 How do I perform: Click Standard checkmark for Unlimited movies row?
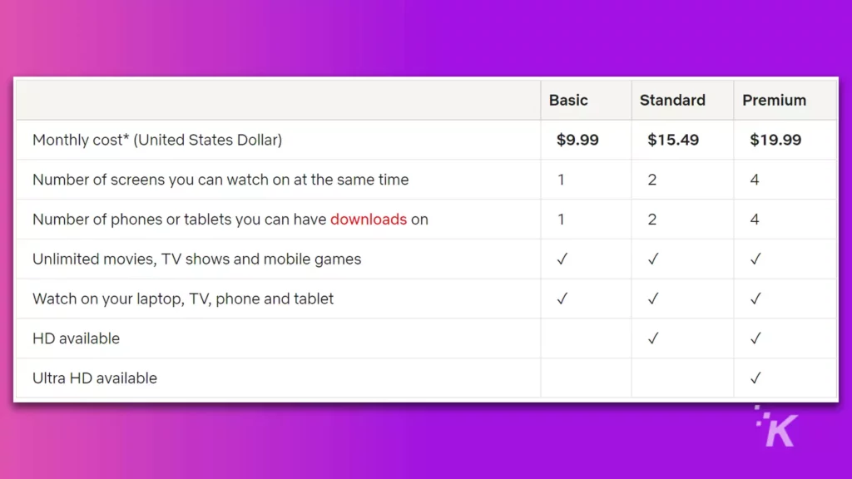653,259
